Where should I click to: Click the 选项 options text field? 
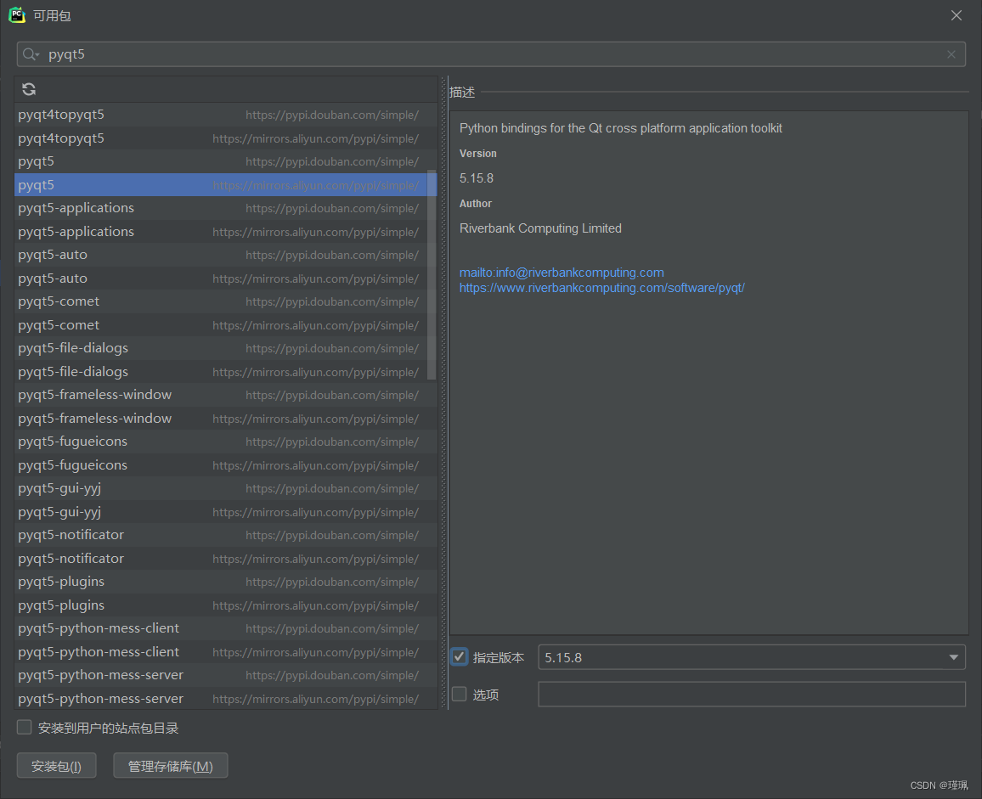[x=752, y=694]
